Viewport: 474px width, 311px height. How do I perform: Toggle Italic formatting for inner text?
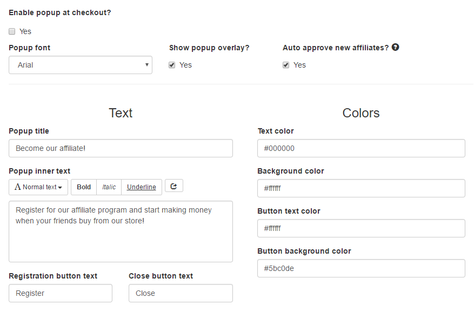click(109, 187)
